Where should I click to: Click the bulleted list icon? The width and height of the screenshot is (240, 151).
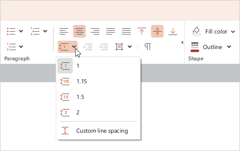pos(11,31)
